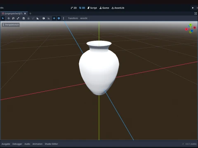Switch to the 3D workspace
Image resolution: width=198 pixels, height=148 pixels.
(x=82, y=8)
